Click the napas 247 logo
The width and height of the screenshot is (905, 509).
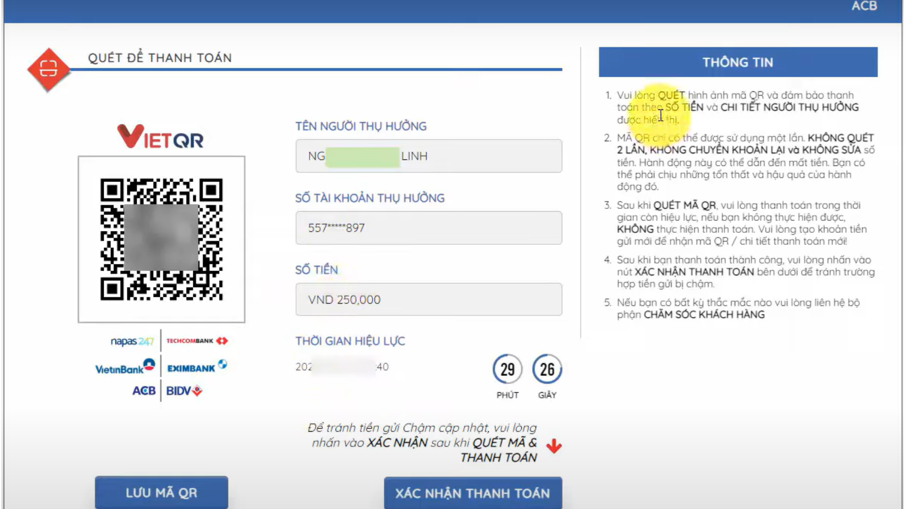pos(132,341)
